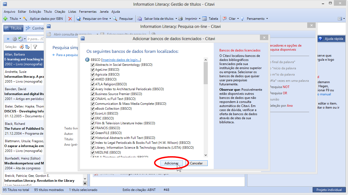Click the globe Pesquisar on-line icon
This screenshot has width=348, height=195.
79,19
